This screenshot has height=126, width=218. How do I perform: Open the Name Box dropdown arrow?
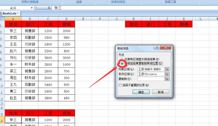pos(32,8)
